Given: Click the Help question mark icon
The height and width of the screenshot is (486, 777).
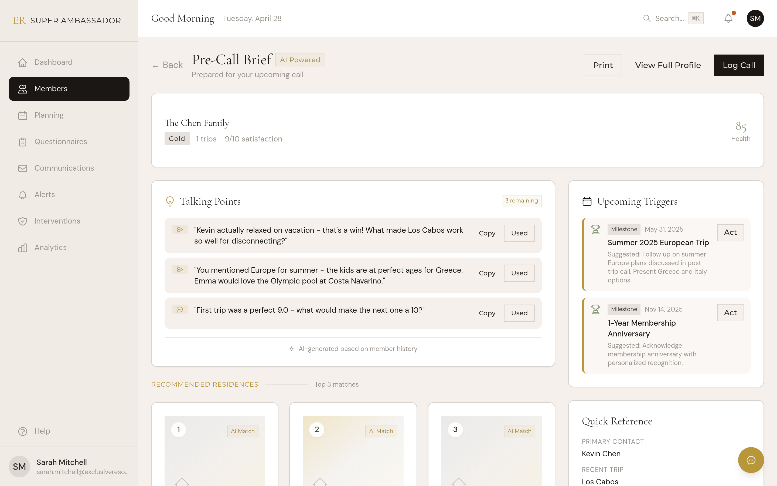Looking at the screenshot, I should pos(22,431).
